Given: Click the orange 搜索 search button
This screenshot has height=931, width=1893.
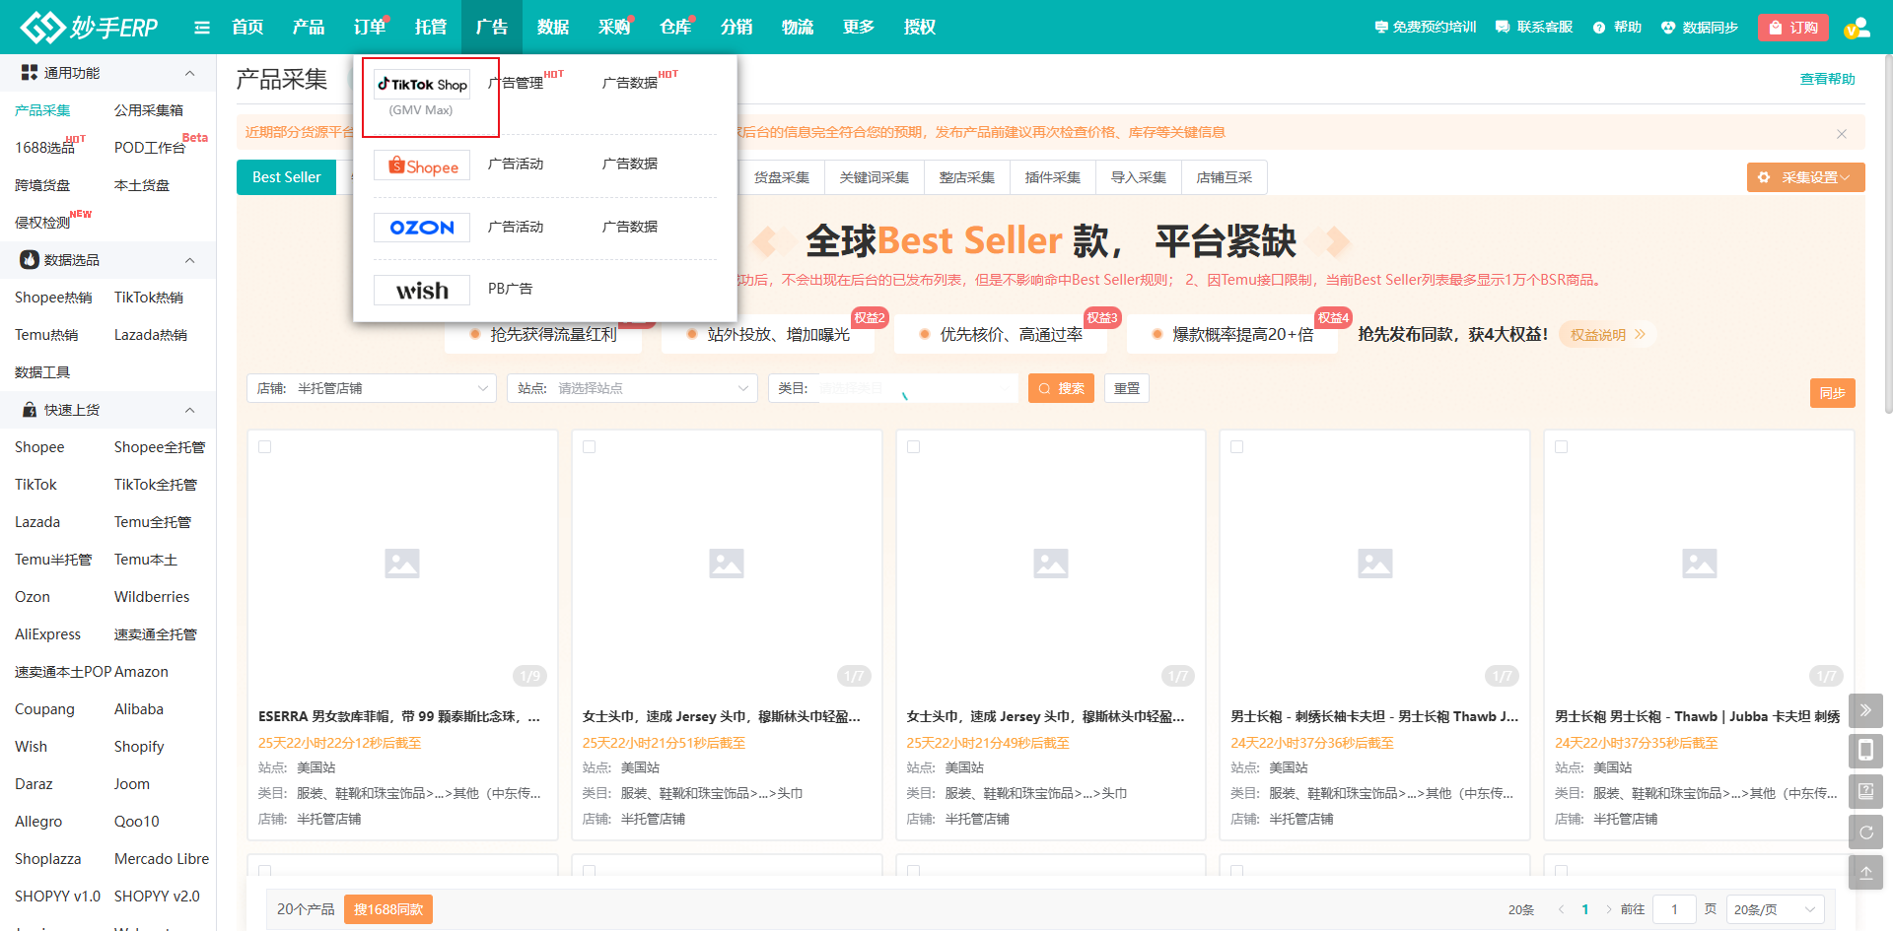Looking at the screenshot, I should point(1061,388).
